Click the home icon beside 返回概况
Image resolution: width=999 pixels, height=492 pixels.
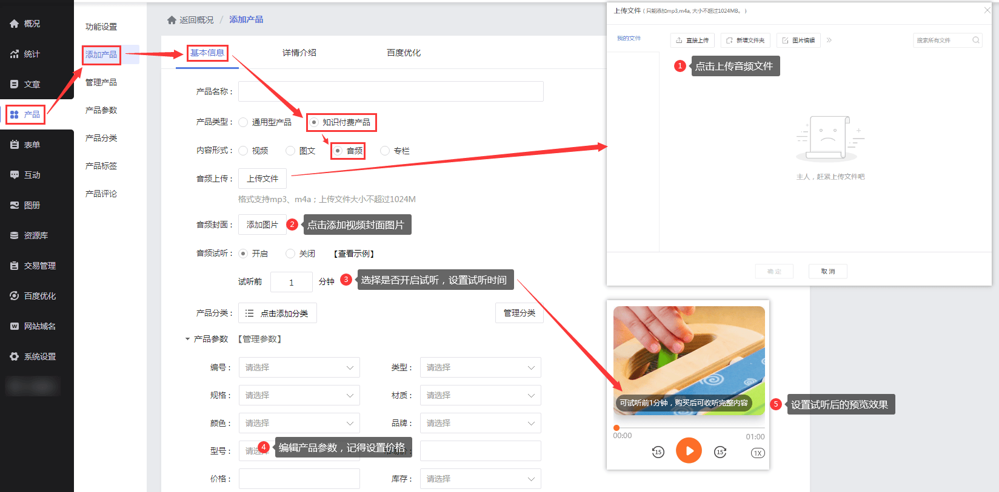172,20
